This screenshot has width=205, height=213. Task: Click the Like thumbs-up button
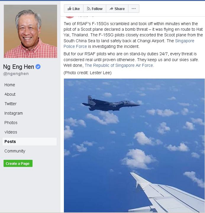74,9
